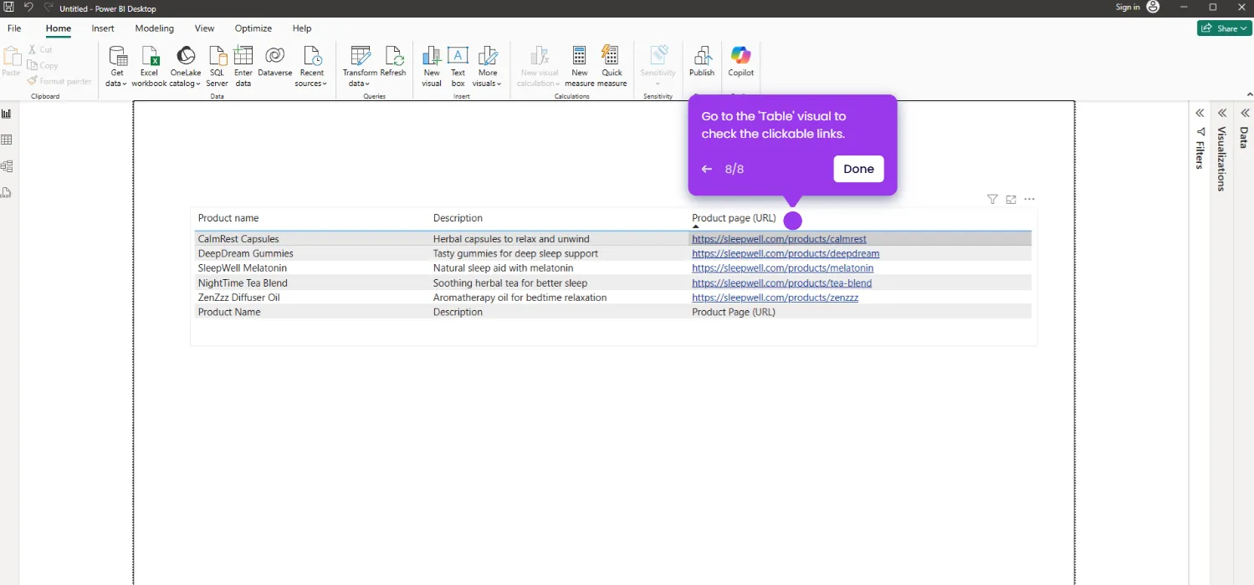Switch to Model view in sidebar
The width and height of the screenshot is (1254, 585).
click(7, 166)
